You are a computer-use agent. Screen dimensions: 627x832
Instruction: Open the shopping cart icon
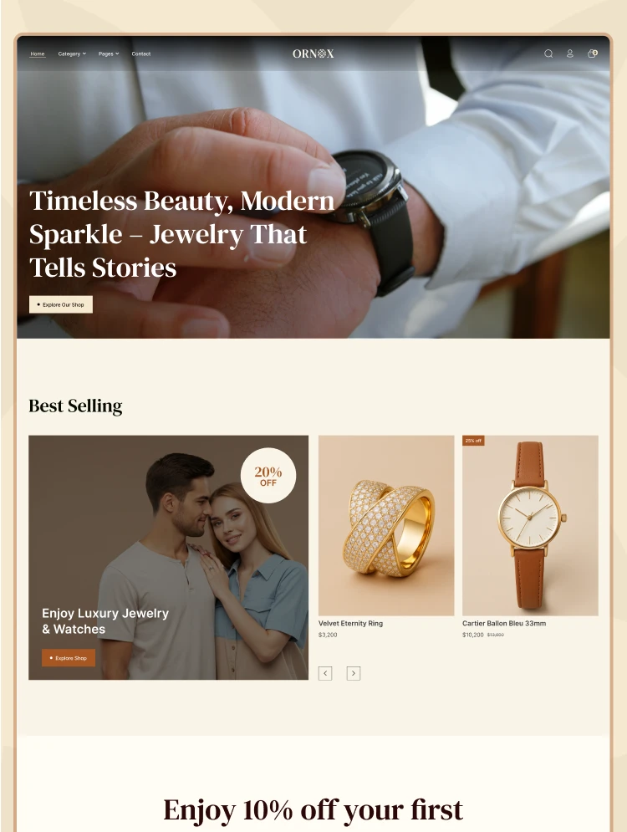592,53
